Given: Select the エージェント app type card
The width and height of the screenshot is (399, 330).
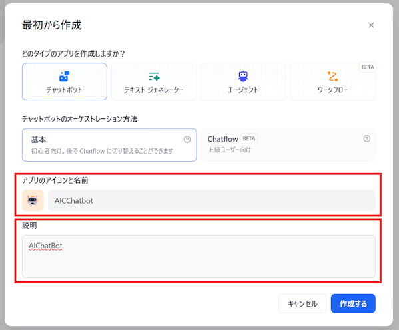Looking at the screenshot, I should pos(243,82).
